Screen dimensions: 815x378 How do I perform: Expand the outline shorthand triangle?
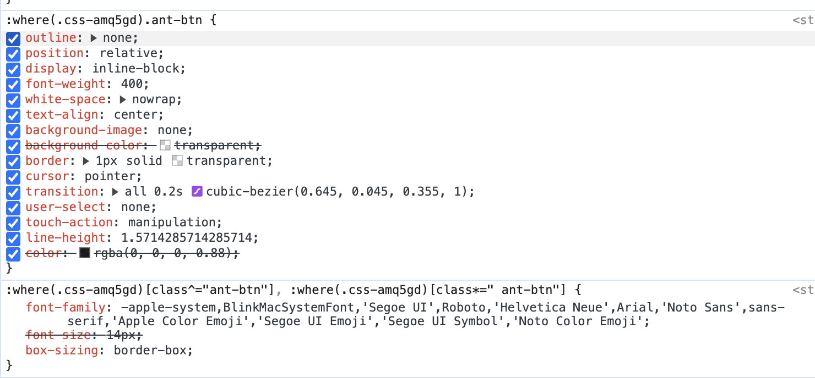click(94, 38)
